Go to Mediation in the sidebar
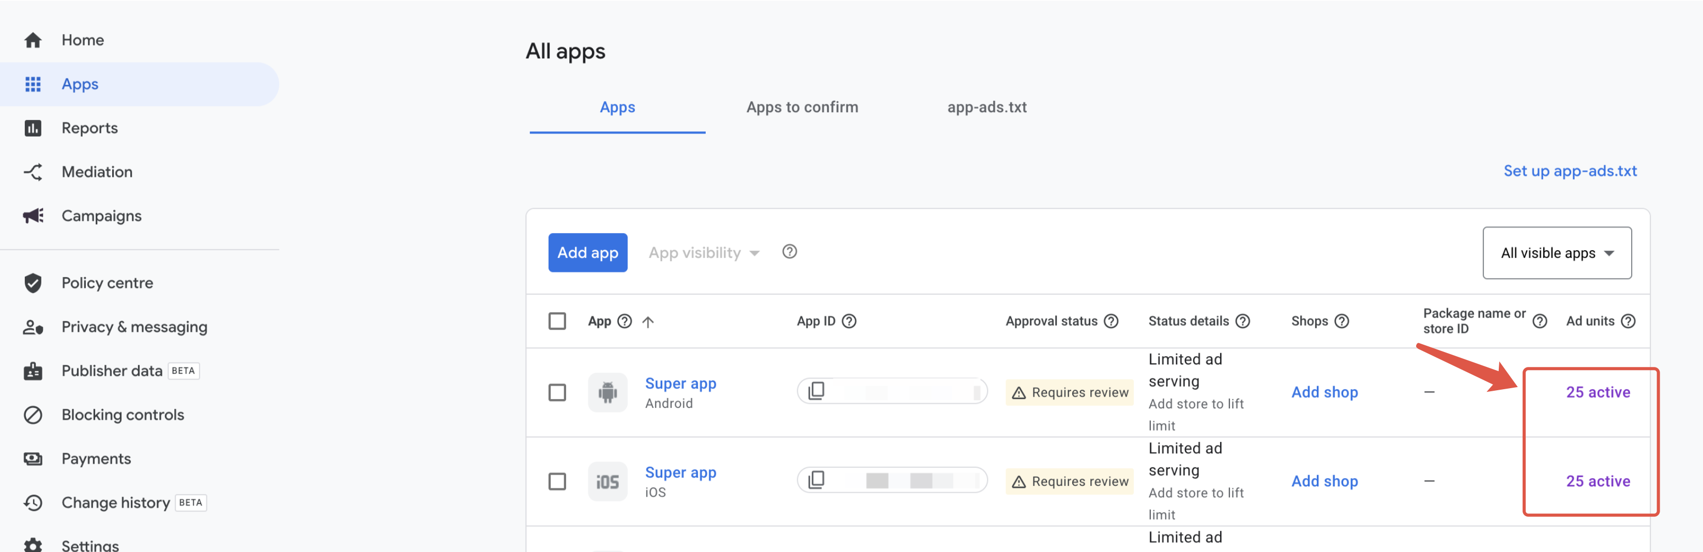1703x552 pixels. 97,172
